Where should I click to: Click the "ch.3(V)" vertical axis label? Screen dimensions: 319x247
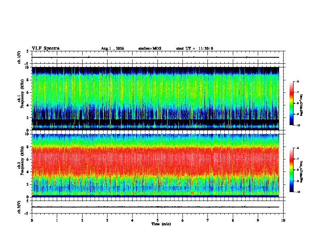tap(19, 207)
